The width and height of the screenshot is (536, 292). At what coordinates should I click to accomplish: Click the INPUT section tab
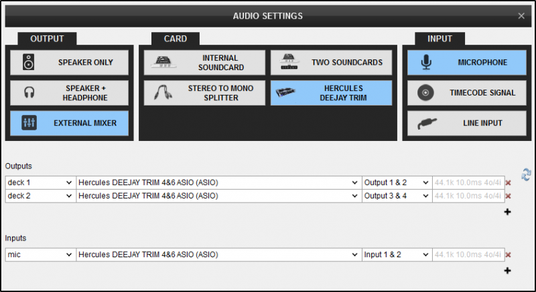pos(440,39)
